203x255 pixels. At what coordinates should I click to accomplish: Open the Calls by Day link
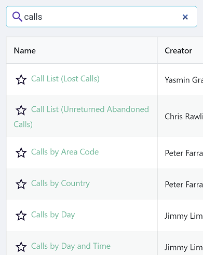click(x=53, y=215)
